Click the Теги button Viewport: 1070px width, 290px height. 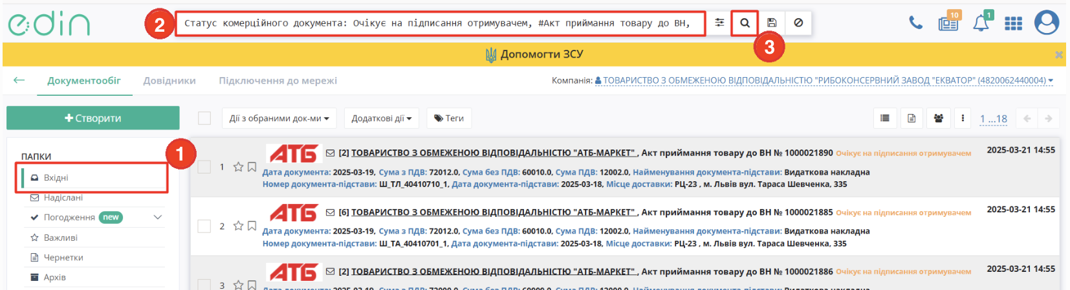click(x=449, y=118)
